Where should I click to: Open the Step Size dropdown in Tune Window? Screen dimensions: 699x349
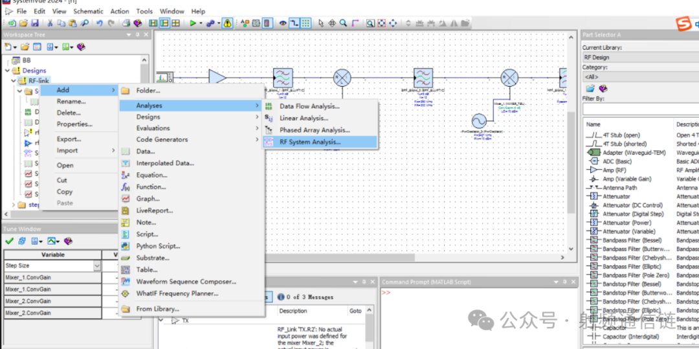[x=96, y=265]
